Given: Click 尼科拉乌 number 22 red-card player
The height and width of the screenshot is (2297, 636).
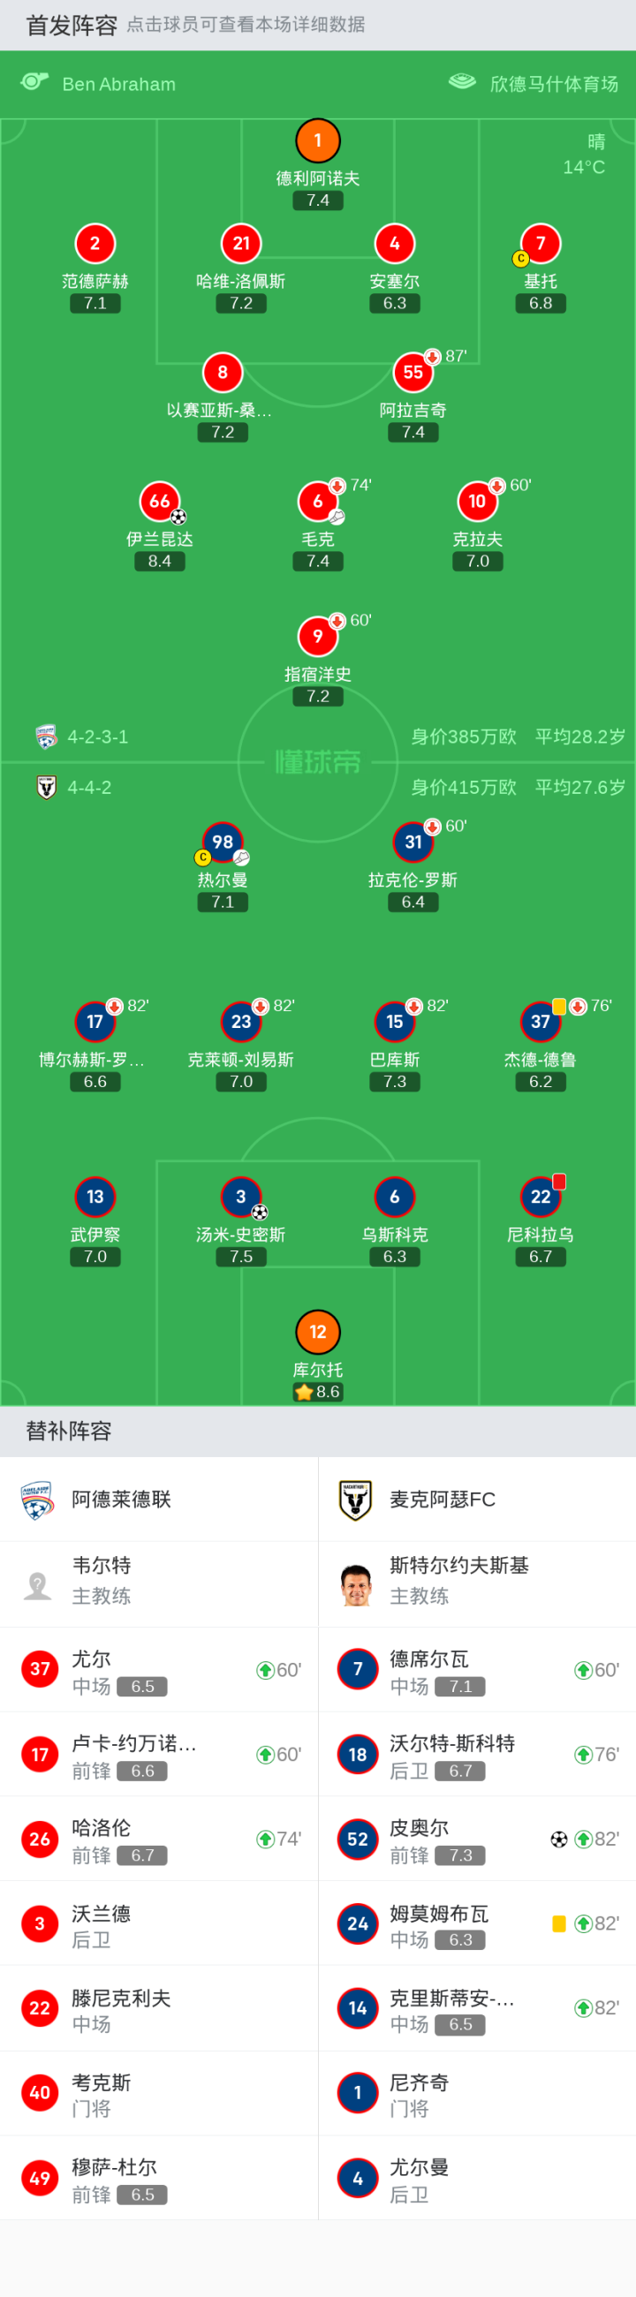Looking at the screenshot, I should (x=541, y=1197).
